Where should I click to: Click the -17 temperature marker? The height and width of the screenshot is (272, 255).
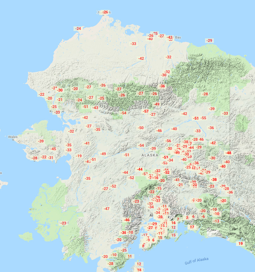145,235
